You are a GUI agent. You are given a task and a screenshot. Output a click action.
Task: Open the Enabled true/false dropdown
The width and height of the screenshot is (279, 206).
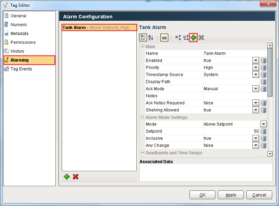click(256, 61)
